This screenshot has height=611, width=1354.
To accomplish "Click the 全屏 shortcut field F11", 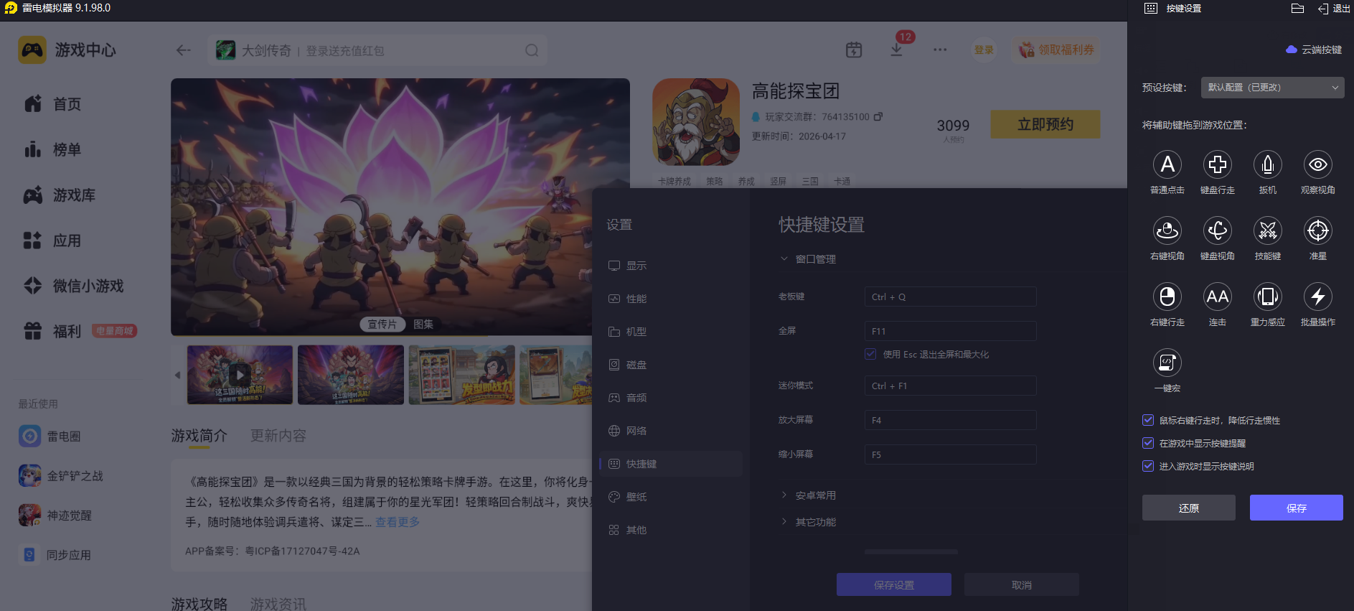I will tap(951, 331).
